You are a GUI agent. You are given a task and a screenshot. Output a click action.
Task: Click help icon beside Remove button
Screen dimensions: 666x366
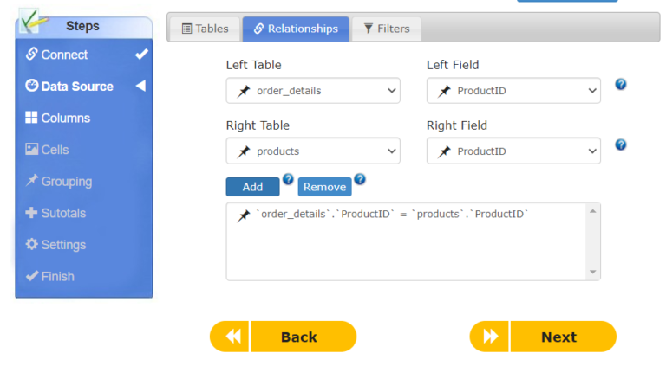[x=360, y=179]
